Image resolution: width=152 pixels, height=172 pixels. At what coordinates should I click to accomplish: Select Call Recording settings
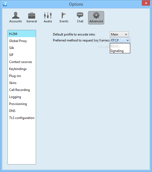click(x=22, y=90)
